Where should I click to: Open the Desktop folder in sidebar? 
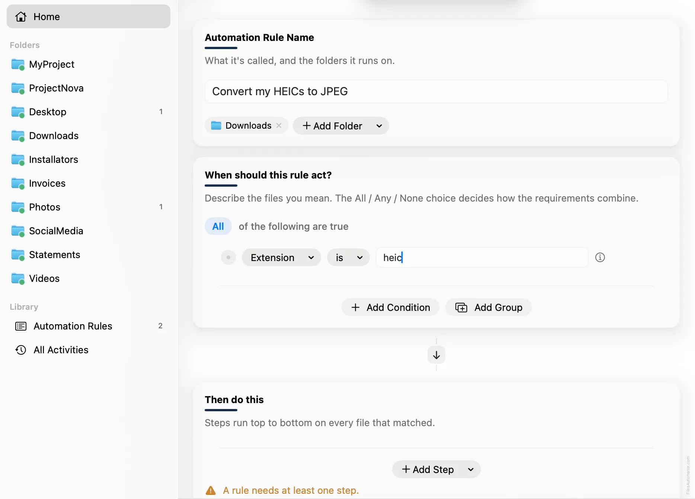[89, 112]
